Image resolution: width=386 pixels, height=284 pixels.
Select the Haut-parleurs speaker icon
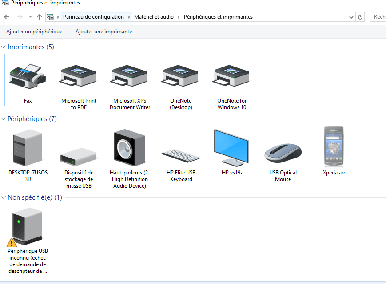tap(130, 147)
